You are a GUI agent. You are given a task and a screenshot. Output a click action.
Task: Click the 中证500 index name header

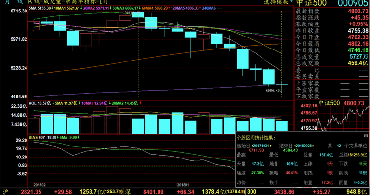tap(311, 3)
